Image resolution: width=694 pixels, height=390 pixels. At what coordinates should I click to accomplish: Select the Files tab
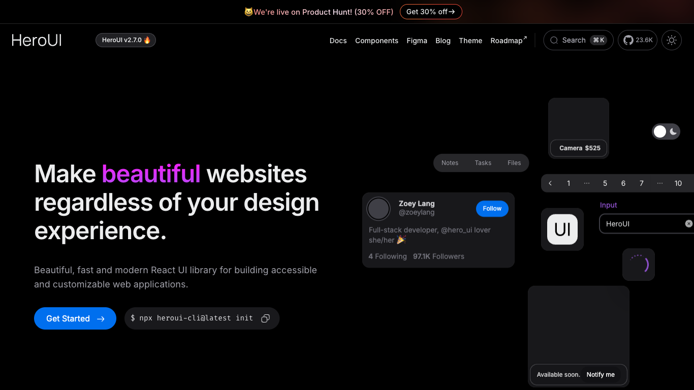pyautogui.click(x=514, y=163)
